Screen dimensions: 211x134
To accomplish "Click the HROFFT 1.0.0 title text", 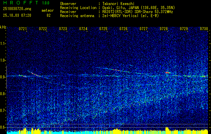I will click(26, 3).
